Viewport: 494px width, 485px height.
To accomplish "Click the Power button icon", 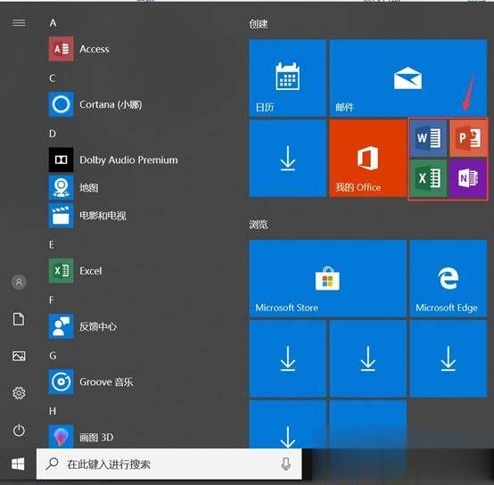I will (19, 431).
